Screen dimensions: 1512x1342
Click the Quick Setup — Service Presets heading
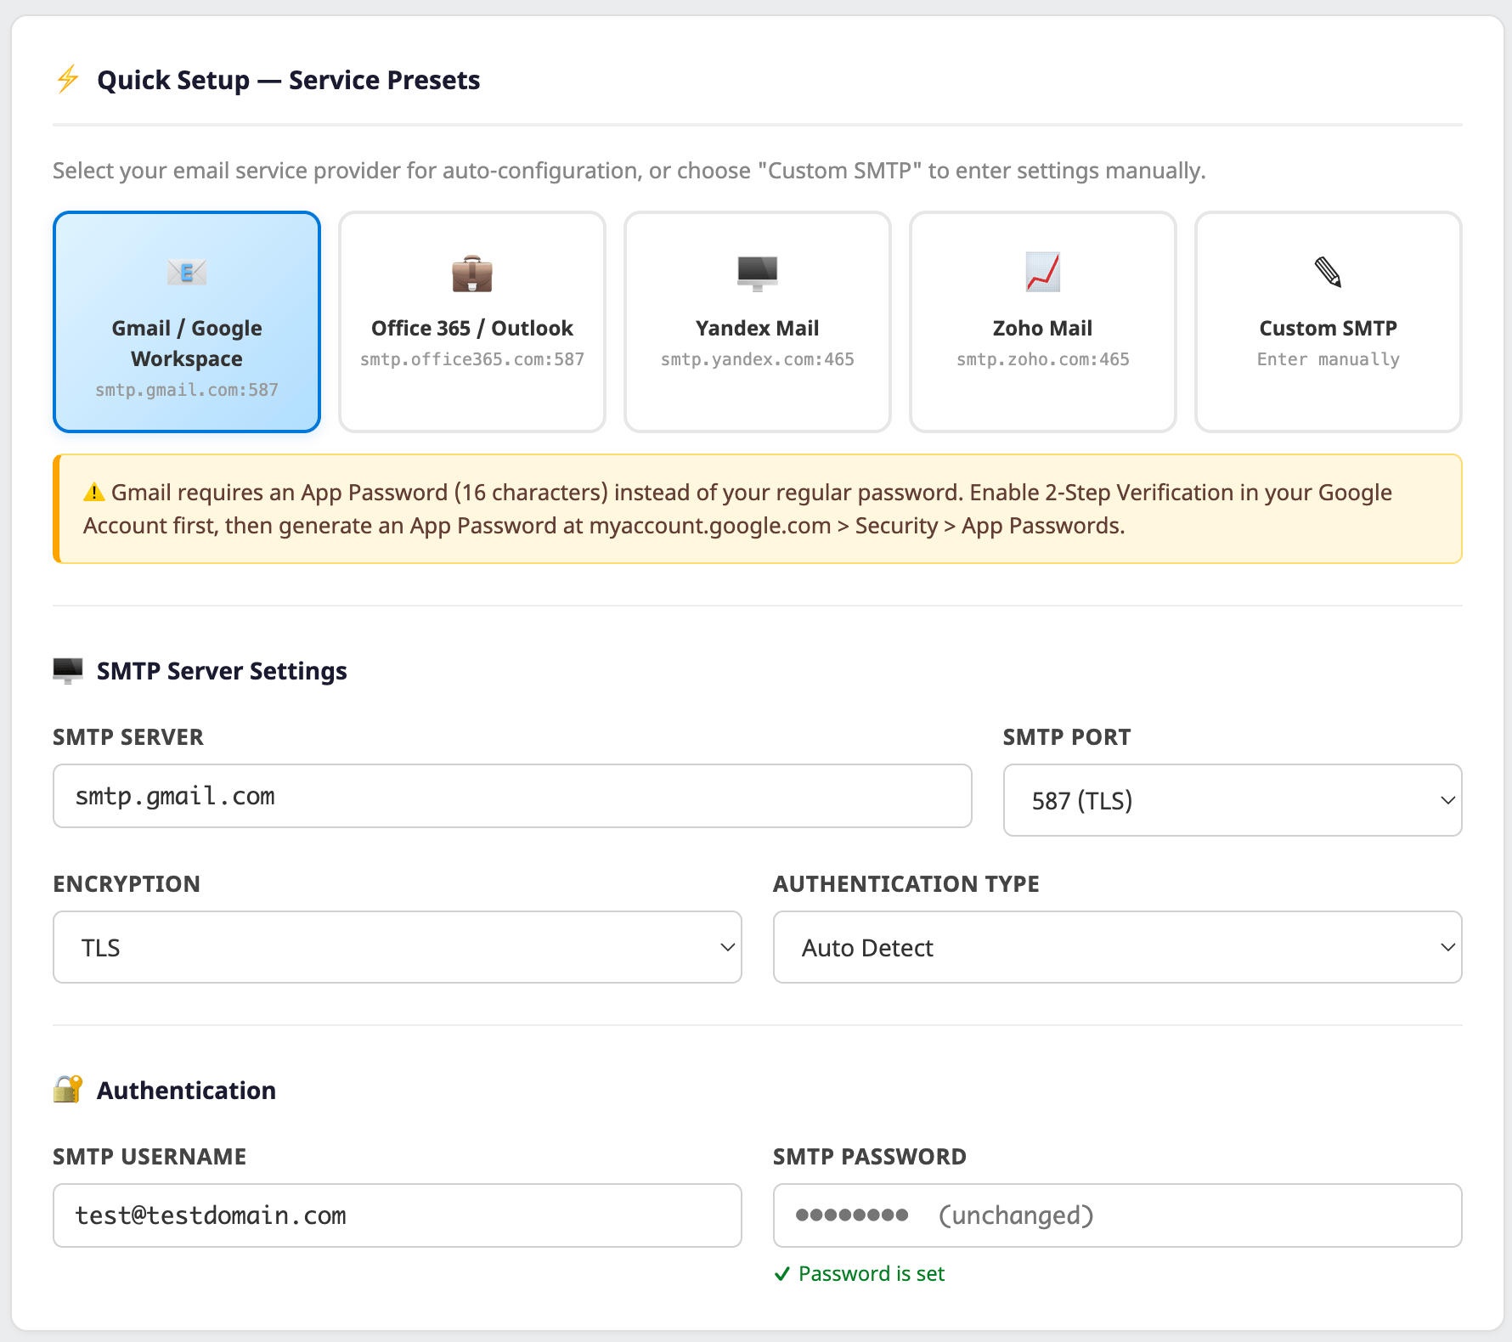[x=289, y=80]
